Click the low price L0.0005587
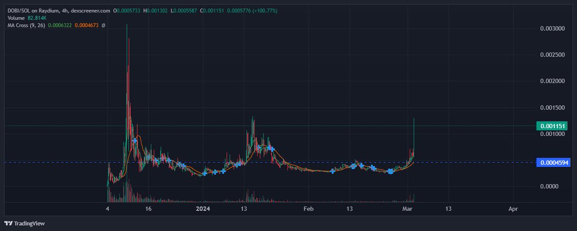Image resolution: width=577 pixels, height=231 pixels. [x=183, y=10]
